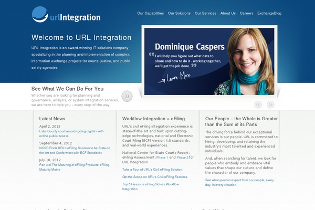Image resolution: width=315 pixels, height=210 pixels.
Task: Get the Scoop on Civil eFiling Features
Action: 155,177
